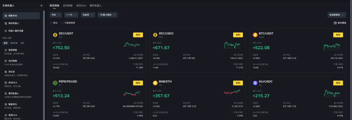Copy the PEPE/FDUSD grid strategy
This screenshot has height=120, width=352.
[138, 83]
